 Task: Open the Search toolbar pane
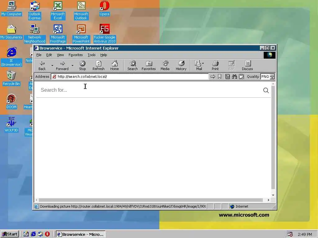coord(133,66)
